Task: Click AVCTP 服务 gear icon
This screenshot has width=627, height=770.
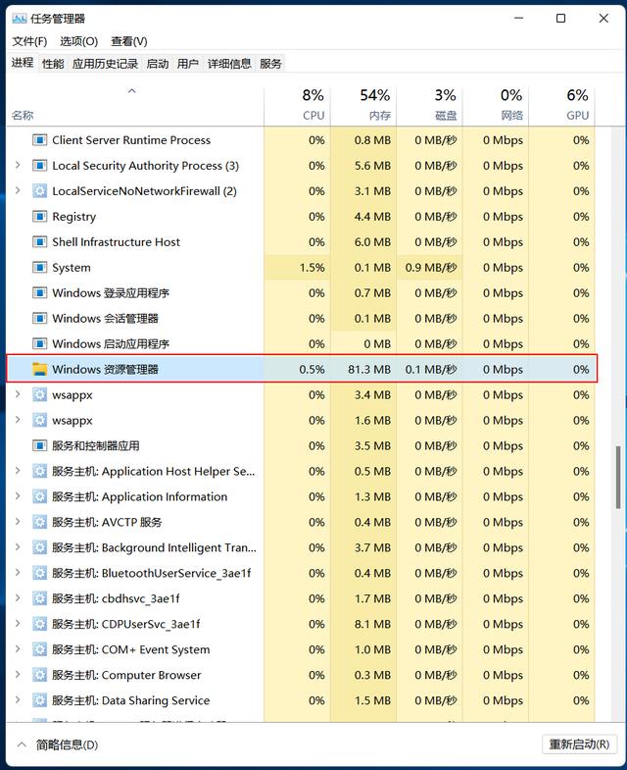Action: (39, 522)
